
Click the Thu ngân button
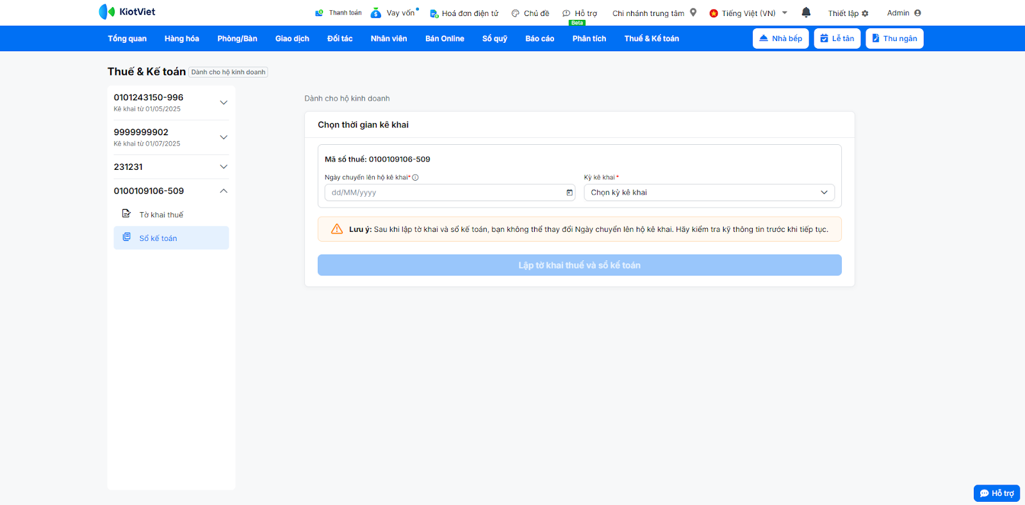(894, 38)
